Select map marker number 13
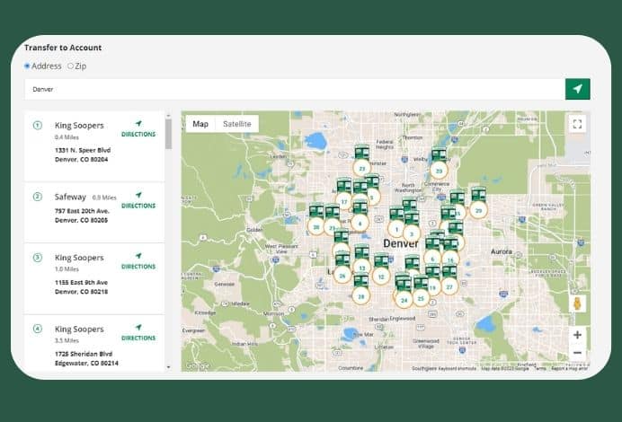Viewport: 622px width, 422px height. click(x=361, y=268)
